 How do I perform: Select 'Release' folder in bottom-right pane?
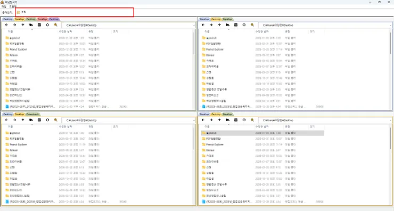(x=208, y=150)
